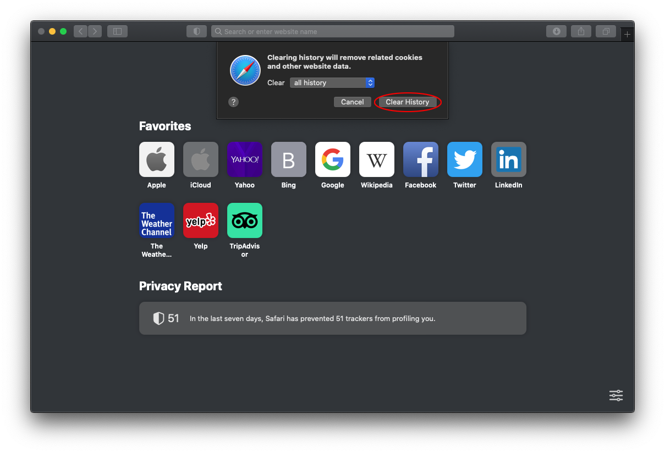Show downloads via the download icon

pos(556,31)
